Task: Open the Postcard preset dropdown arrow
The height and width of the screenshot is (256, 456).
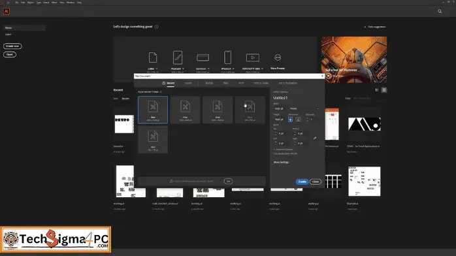Action: pos(183,69)
